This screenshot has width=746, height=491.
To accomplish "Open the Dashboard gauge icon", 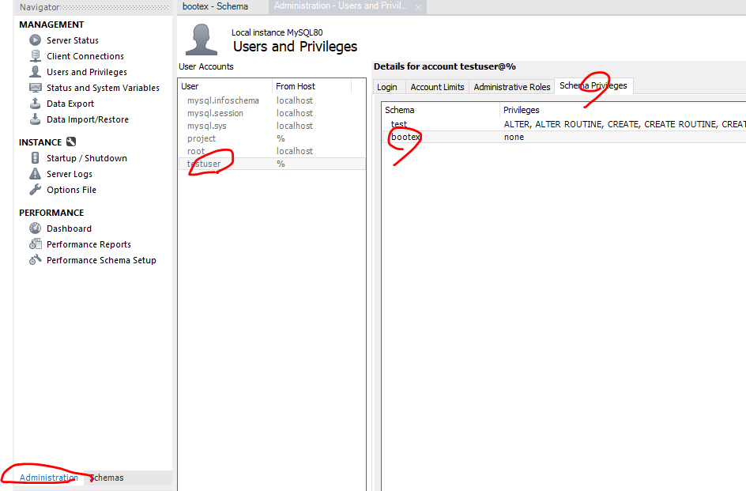I will [36, 229].
